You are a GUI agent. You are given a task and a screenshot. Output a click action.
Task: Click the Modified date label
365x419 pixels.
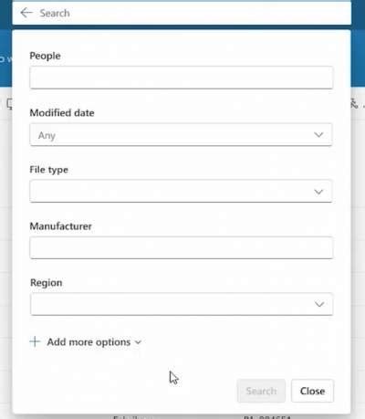(62, 113)
